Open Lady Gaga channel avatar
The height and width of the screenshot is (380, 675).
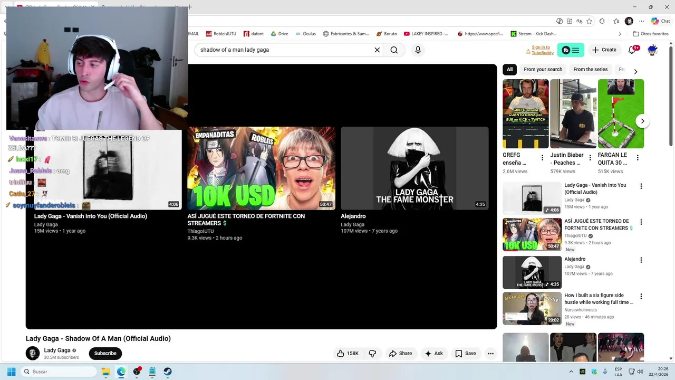33,353
